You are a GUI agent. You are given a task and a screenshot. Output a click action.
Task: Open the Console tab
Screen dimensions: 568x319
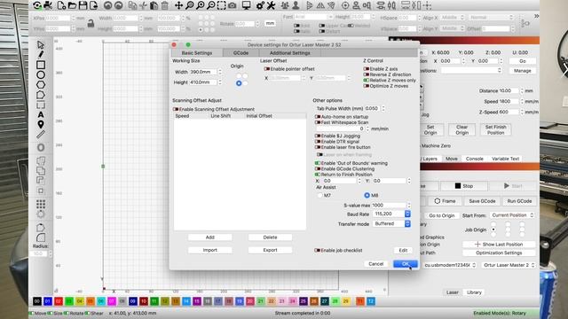click(x=475, y=159)
